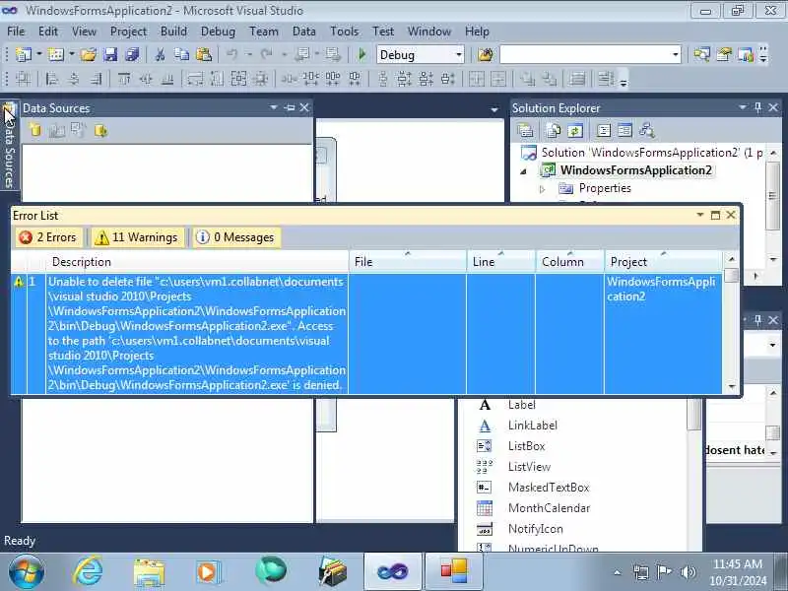Click the Find in Files icon
This screenshot has width=788, height=591.
(x=486, y=54)
